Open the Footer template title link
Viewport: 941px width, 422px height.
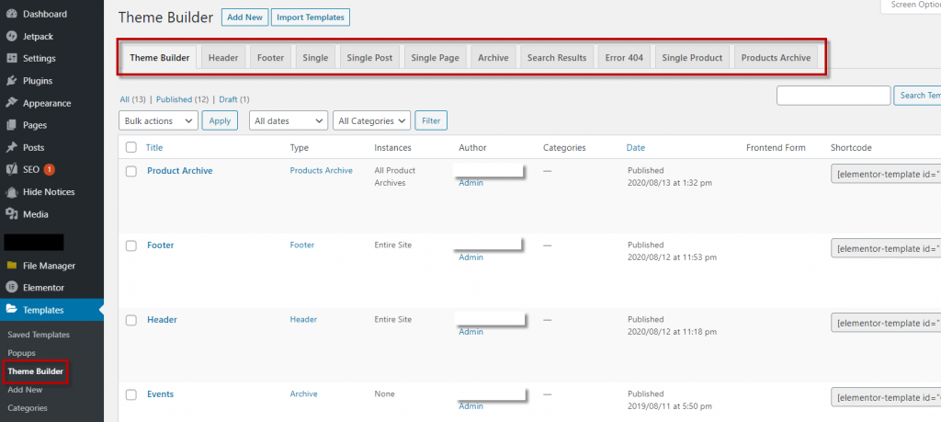[x=160, y=245]
